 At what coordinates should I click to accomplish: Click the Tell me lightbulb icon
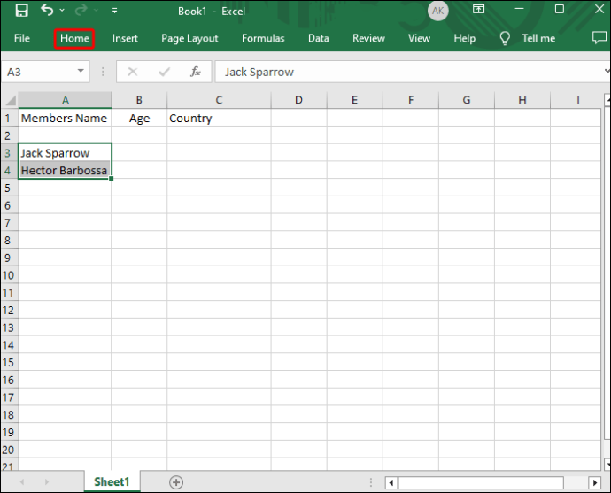point(505,38)
